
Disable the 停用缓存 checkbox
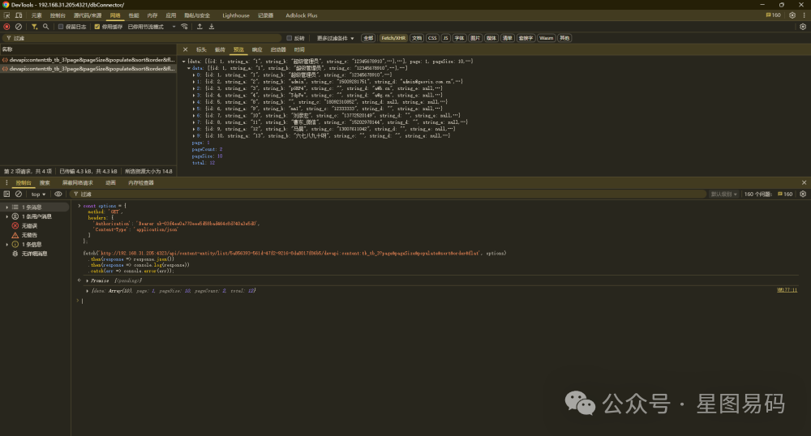[x=97, y=27]
